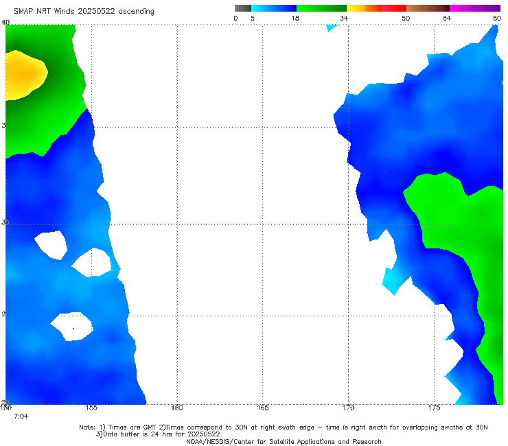This screenshot has height=446, width=508.
Task: Click the colorbar label '5'
Action: [253, 19]
